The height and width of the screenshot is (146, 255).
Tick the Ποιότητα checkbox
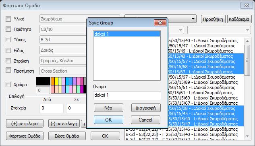[x=8, y=29]
